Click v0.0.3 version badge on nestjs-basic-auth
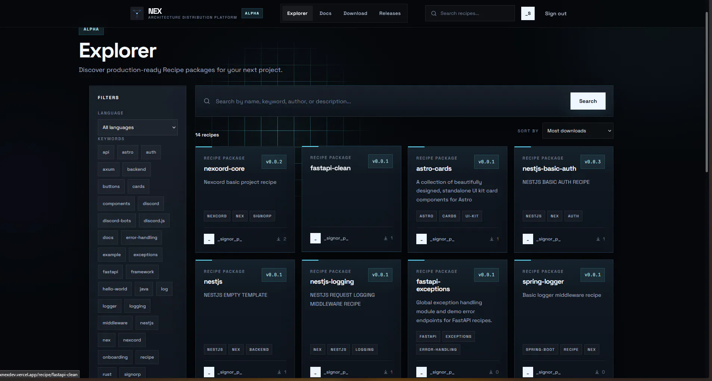 coord(593,162)
